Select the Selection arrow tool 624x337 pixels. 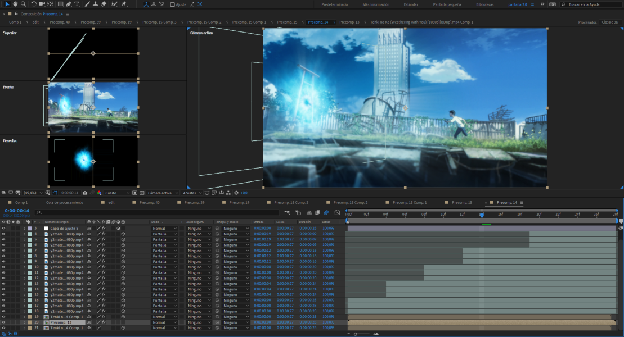pos(7,4)
